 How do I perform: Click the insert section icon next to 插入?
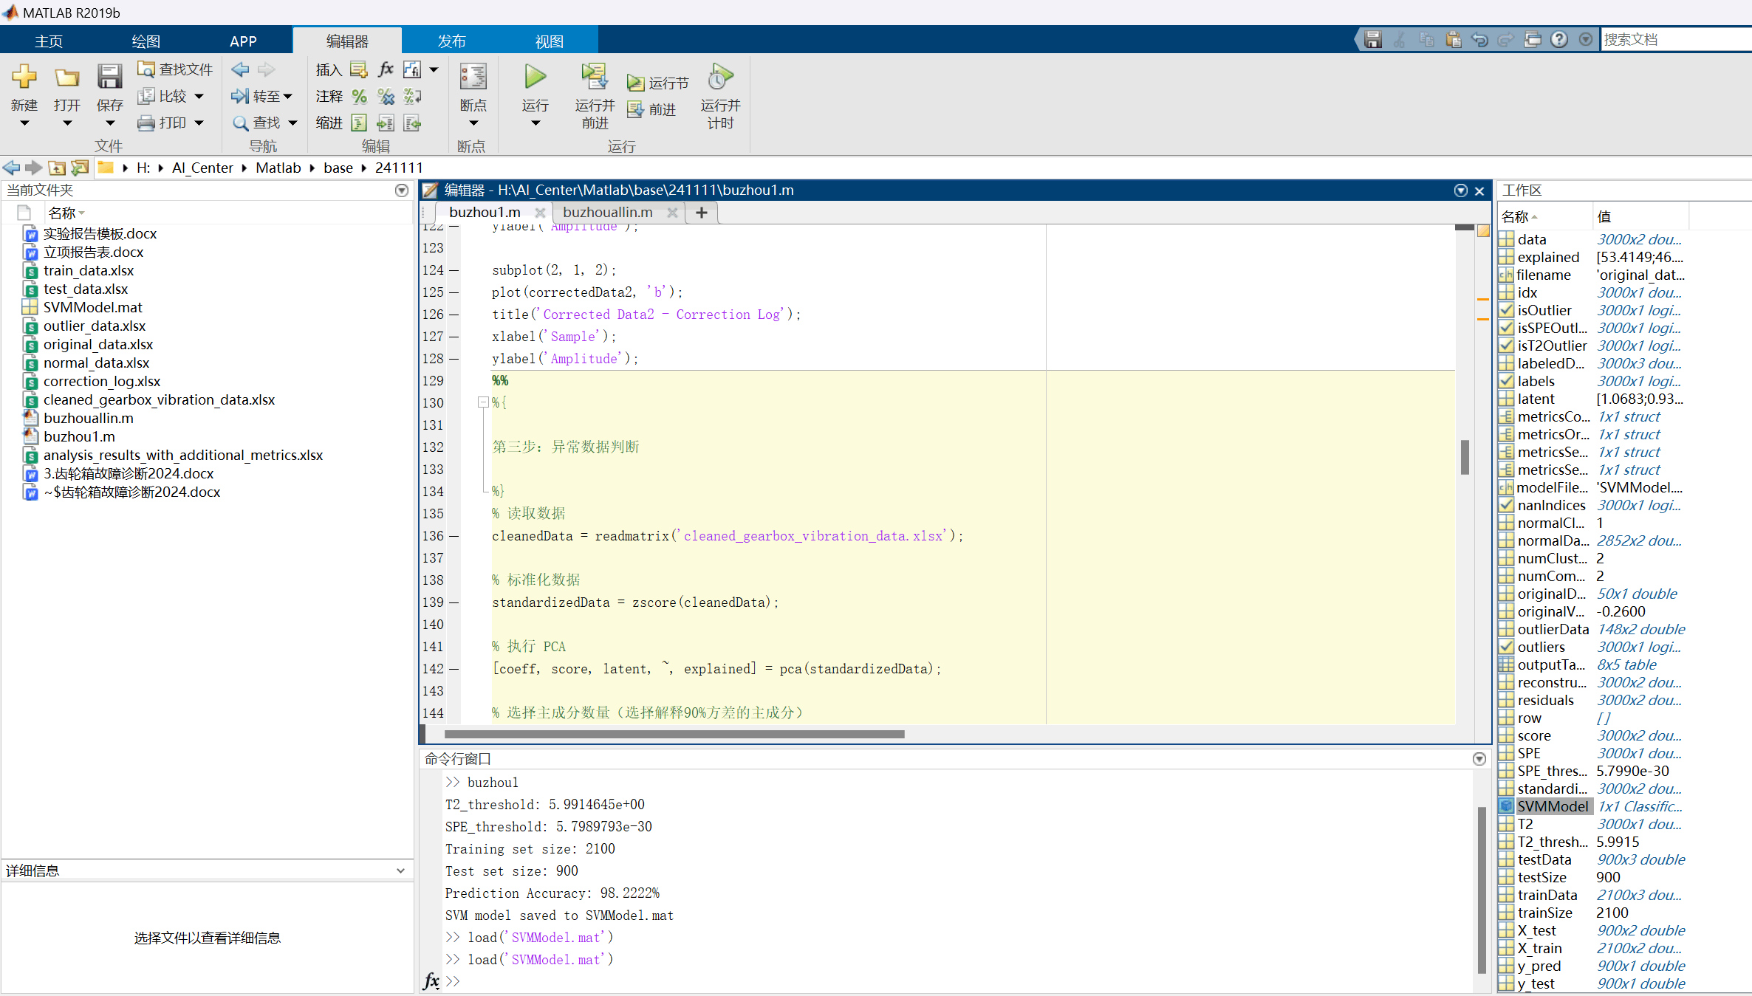pyautogui.click(x=359, y=69)
